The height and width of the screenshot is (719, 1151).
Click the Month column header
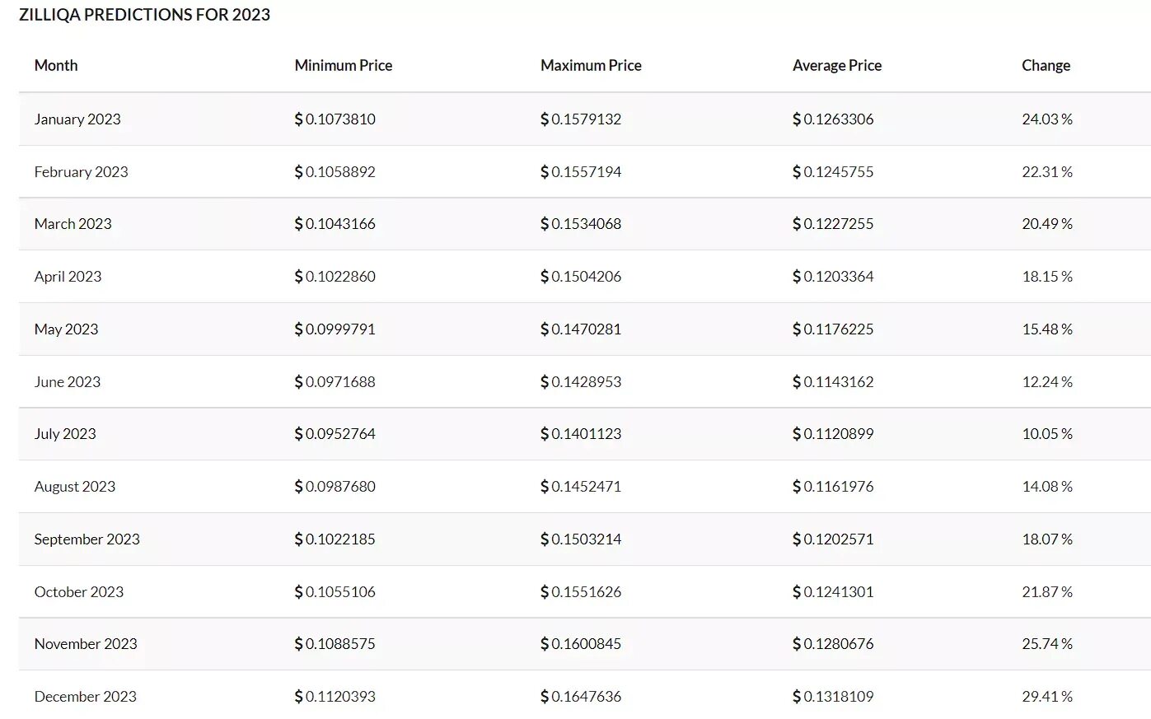[56, 65]
